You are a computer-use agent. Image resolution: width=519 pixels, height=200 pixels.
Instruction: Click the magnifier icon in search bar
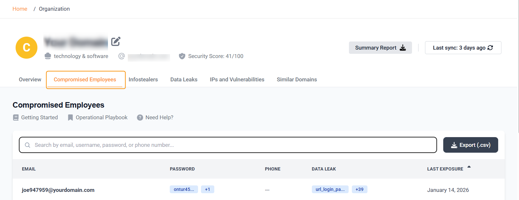click(28, 145)
